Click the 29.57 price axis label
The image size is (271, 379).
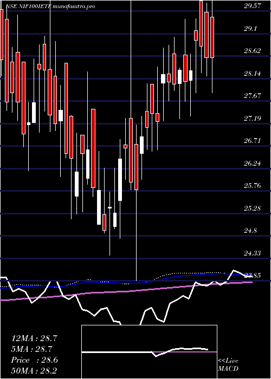click(252, 6)
